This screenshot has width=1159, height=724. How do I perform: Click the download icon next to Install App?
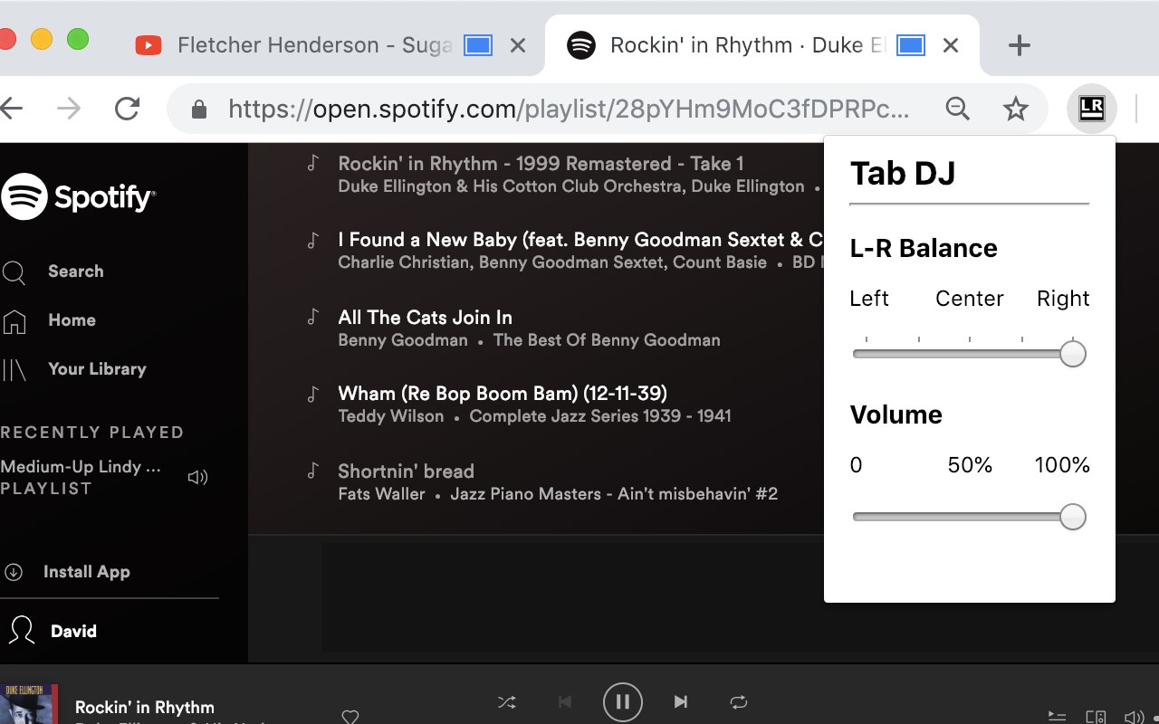click(14, 572)
